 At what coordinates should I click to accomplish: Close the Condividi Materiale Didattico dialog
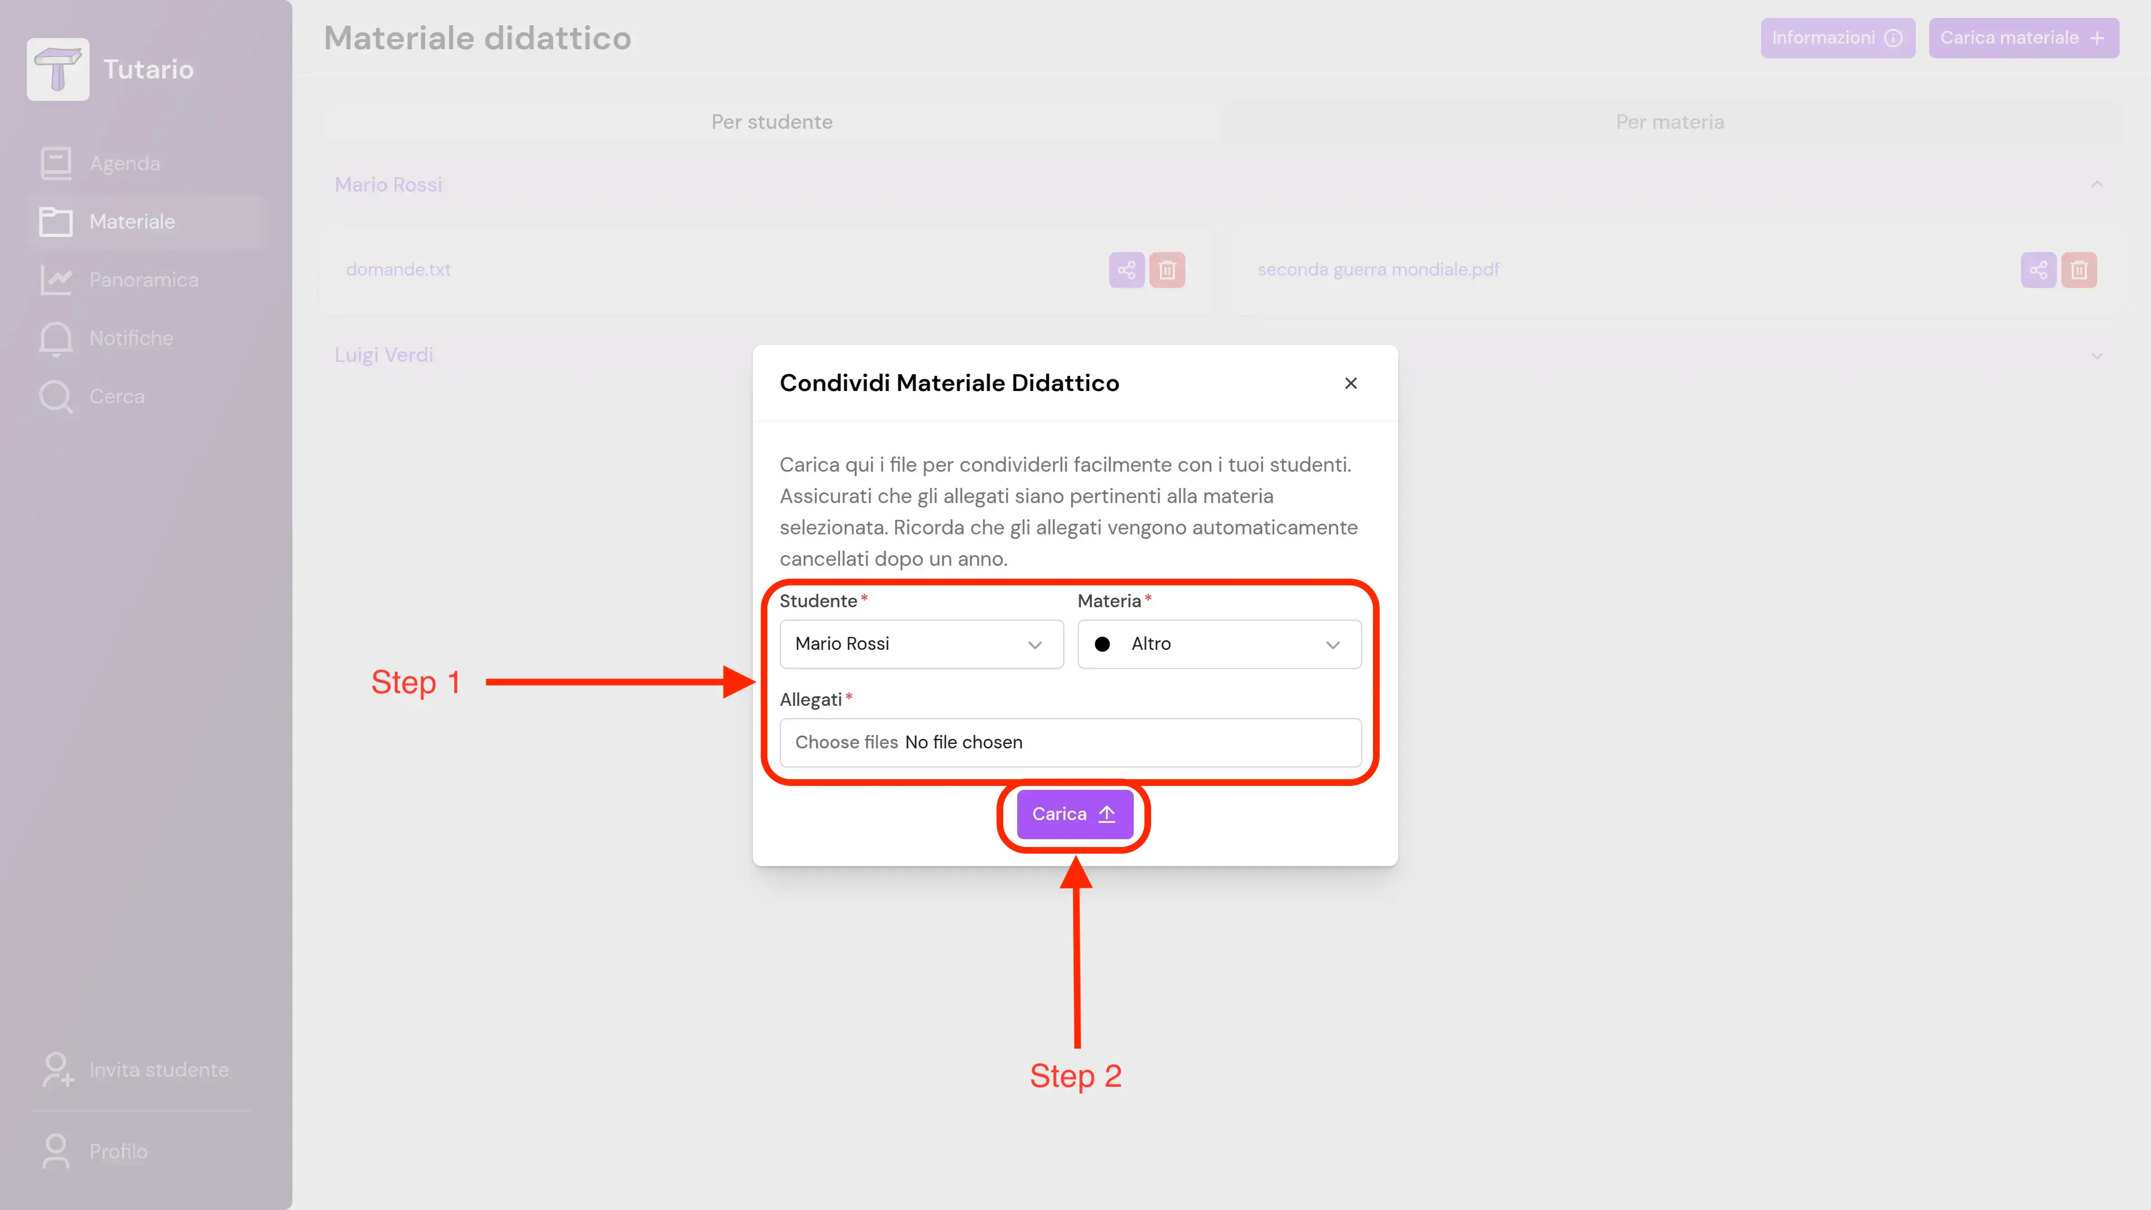(1350, 383)
